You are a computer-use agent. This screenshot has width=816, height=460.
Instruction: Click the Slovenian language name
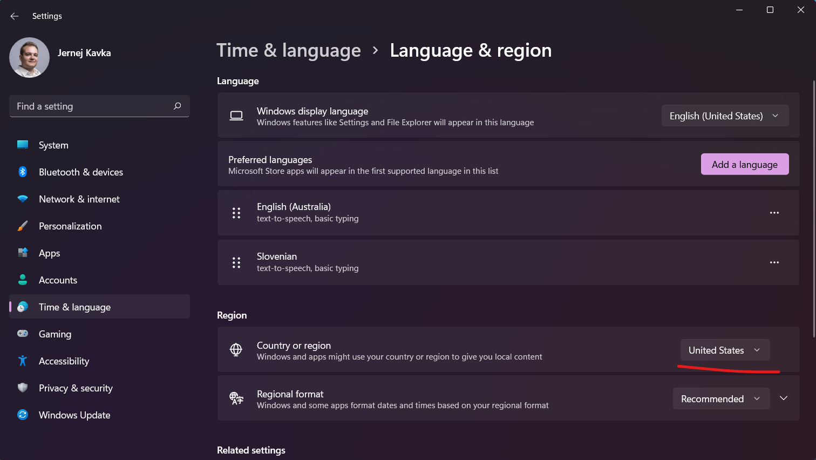click(x=277, y=256)
